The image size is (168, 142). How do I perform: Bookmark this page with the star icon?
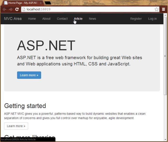[x=157, y=9]
